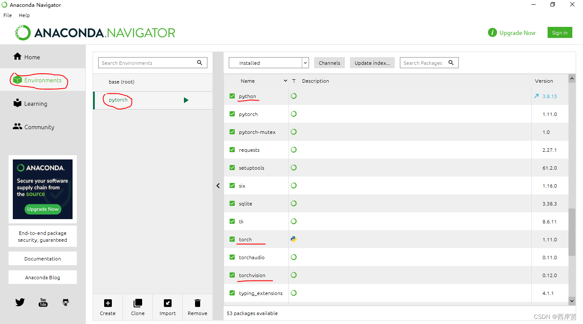The height and width of the screenshot is (324, 583).
Task: Click the green info icon near Upgrade Now
Action: click(493, 32)
